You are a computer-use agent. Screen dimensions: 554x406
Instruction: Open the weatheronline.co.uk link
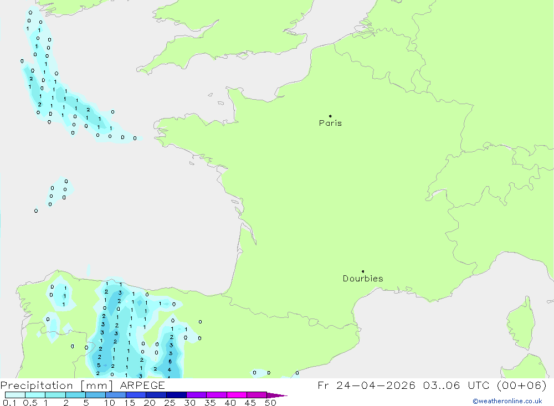[507, 401]
